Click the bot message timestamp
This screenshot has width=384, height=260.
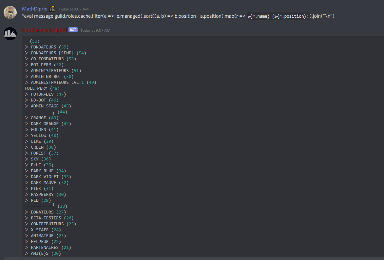pos(95,30)
